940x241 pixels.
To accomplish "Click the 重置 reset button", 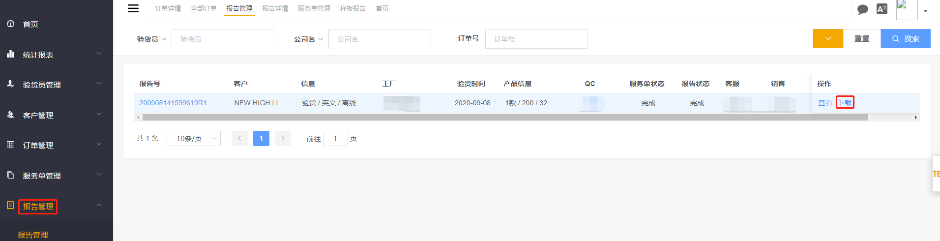I will point(862,39).
